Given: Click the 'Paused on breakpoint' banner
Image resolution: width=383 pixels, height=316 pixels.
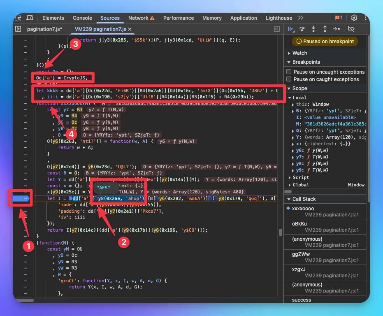Looking at the screenshot, I should point(325,41).
